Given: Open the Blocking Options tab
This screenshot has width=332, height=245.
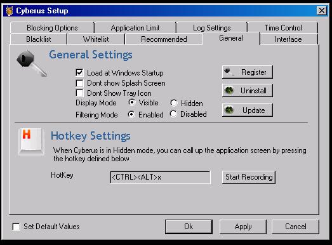Looking at the screenshot, I should click(52, 28).
